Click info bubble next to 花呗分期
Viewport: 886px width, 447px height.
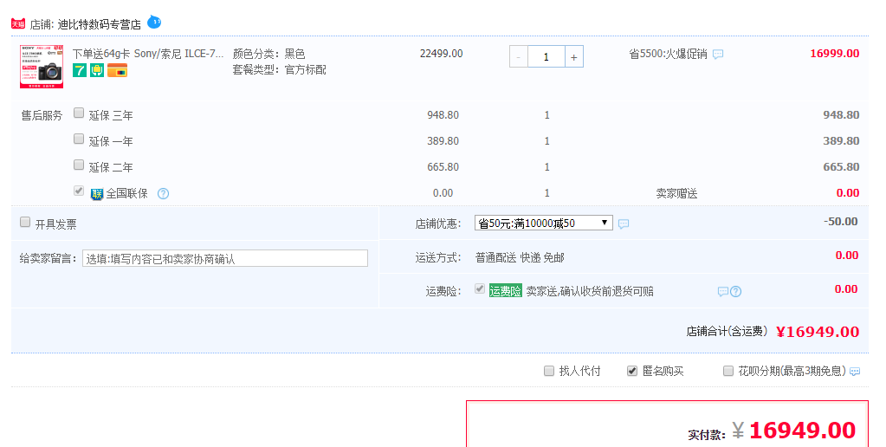[x=855, y=372]
